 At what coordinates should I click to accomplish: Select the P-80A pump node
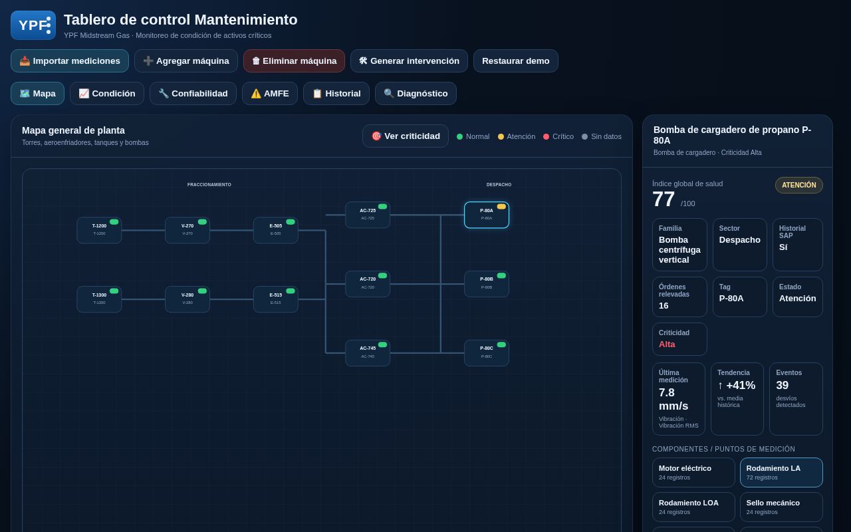pyautogui.click(x=487, y=215)
